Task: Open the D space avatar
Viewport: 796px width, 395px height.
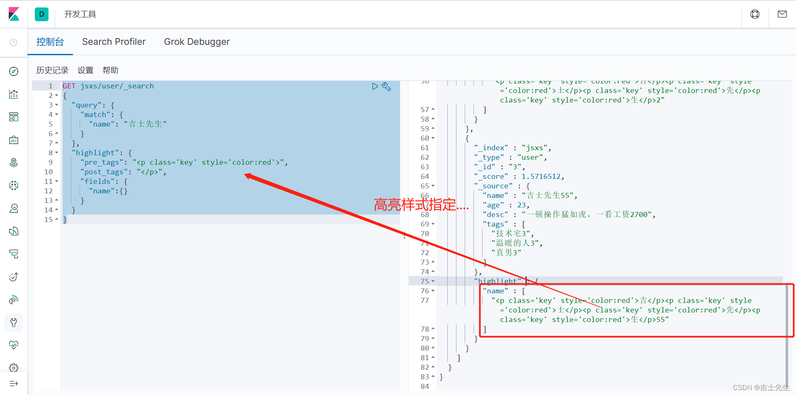Action: click(x=41, y=14)
